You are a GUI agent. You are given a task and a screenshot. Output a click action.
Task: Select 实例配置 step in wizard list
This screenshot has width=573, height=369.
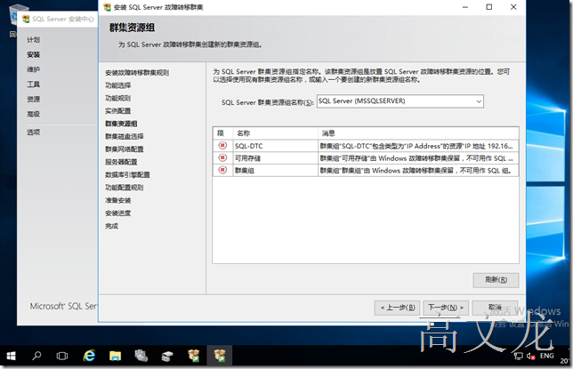pos(118,111)
